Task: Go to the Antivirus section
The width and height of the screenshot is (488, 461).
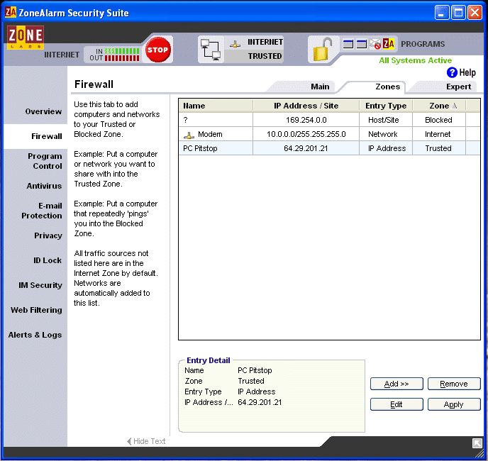Action: (44, 186)
